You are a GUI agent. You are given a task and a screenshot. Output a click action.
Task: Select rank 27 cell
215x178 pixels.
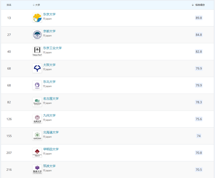[9, 35]
